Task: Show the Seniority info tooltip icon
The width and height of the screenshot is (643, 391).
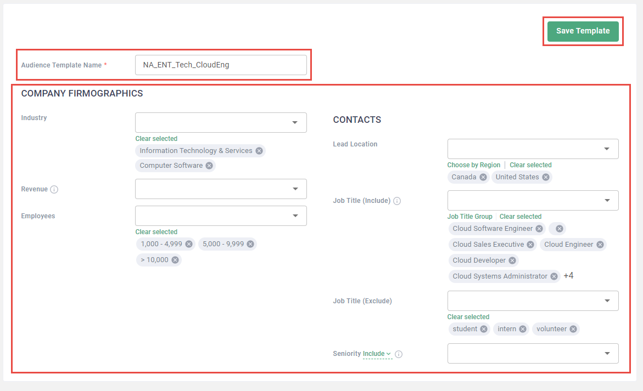Action: pos(399,354)
